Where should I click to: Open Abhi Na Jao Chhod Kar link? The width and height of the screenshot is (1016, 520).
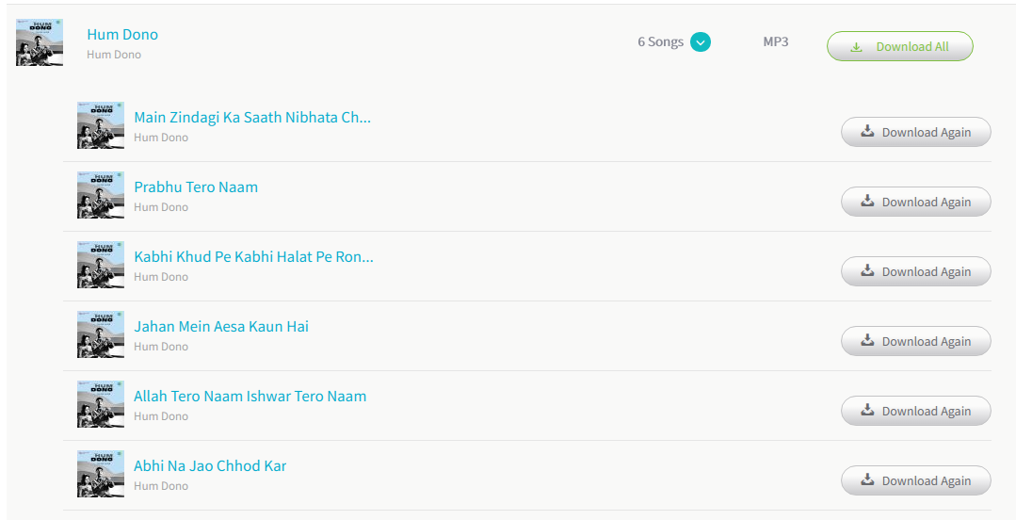210,465
